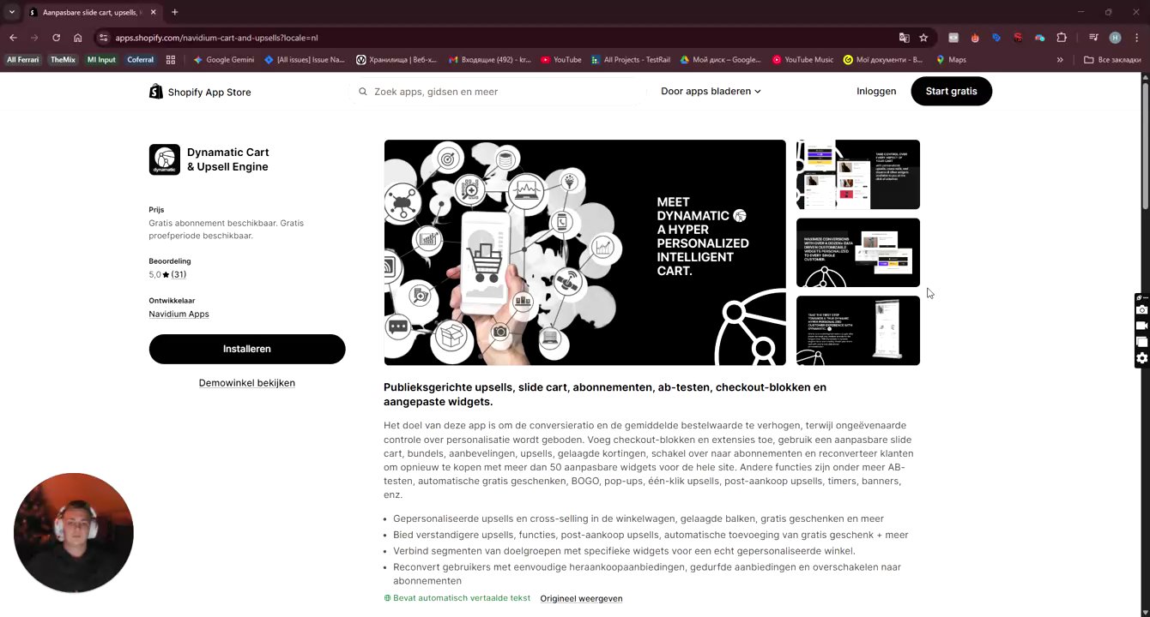Click the Shopify App Store logo
1150x617 pixels.
tap(200, 92)
